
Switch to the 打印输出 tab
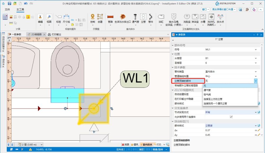(54, 34)
